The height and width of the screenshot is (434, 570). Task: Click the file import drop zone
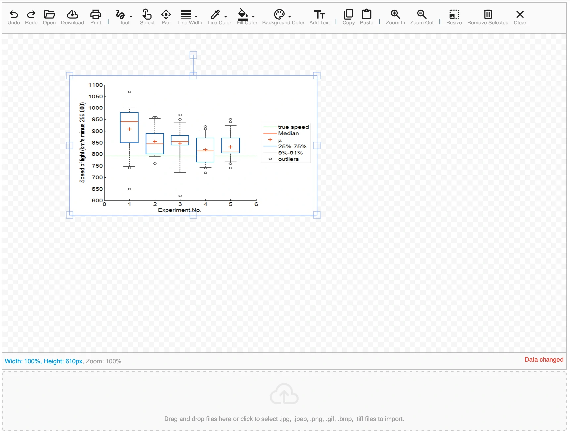point(284,401)
